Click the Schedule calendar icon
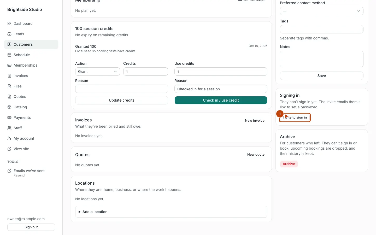Image resolution: width=376 pixels, height=235 pixels. [x=9, y=55]
